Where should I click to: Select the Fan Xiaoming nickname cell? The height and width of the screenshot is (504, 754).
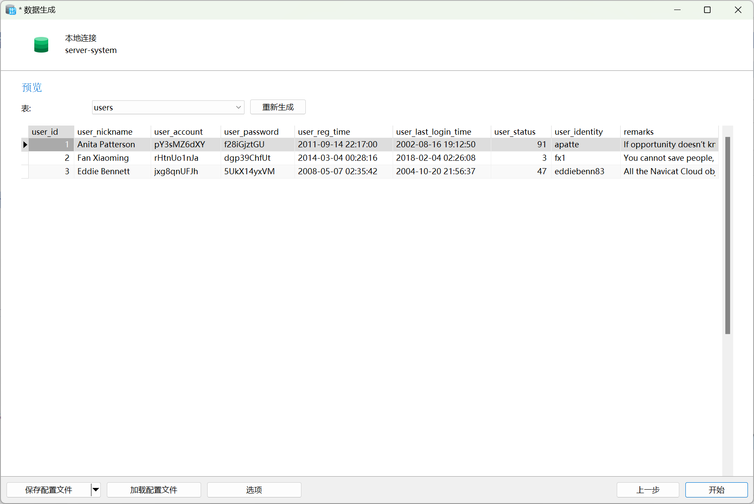(x=112, y=158)
